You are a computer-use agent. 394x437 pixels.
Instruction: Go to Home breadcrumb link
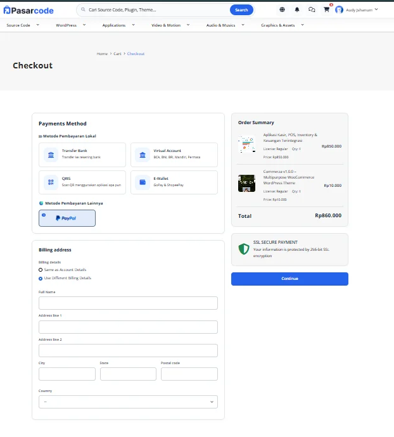point(102,54)
